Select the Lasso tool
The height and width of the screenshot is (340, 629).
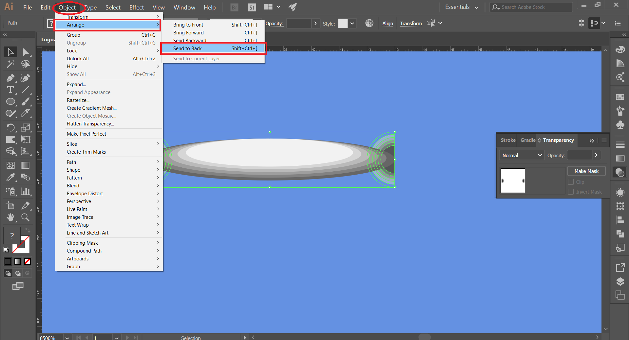tap(26, 64)
